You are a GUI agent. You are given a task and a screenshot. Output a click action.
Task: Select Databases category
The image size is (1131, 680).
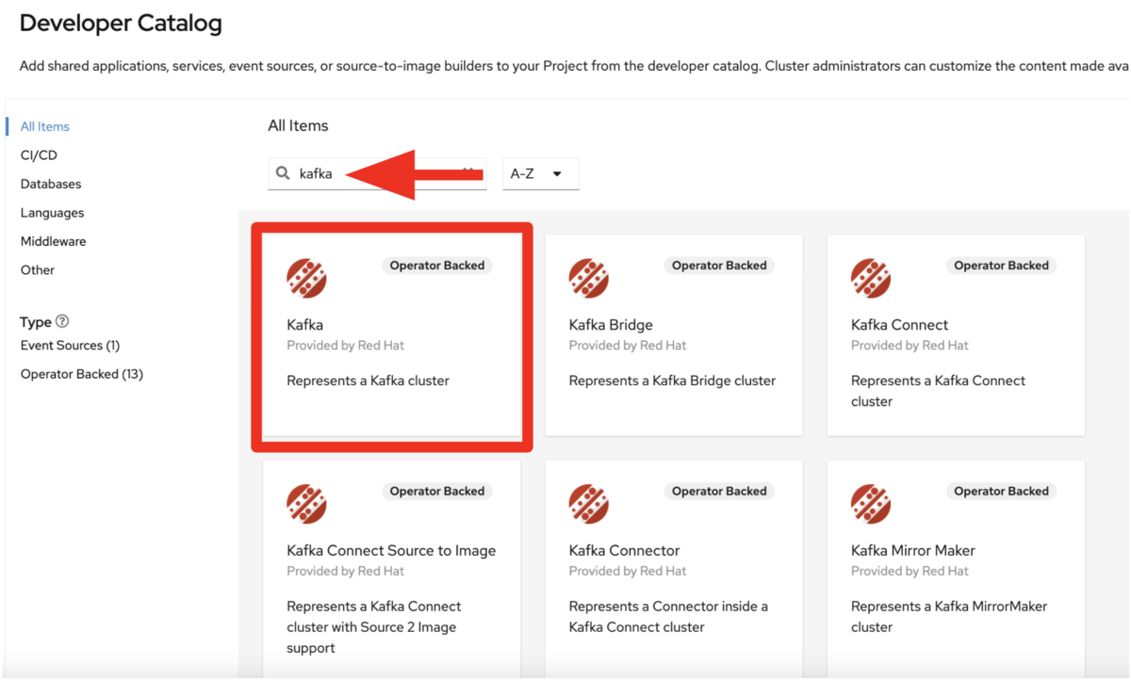tap(51, 184)
